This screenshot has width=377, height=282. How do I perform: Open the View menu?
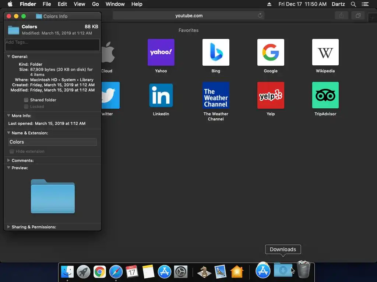[x=80, y=4]
